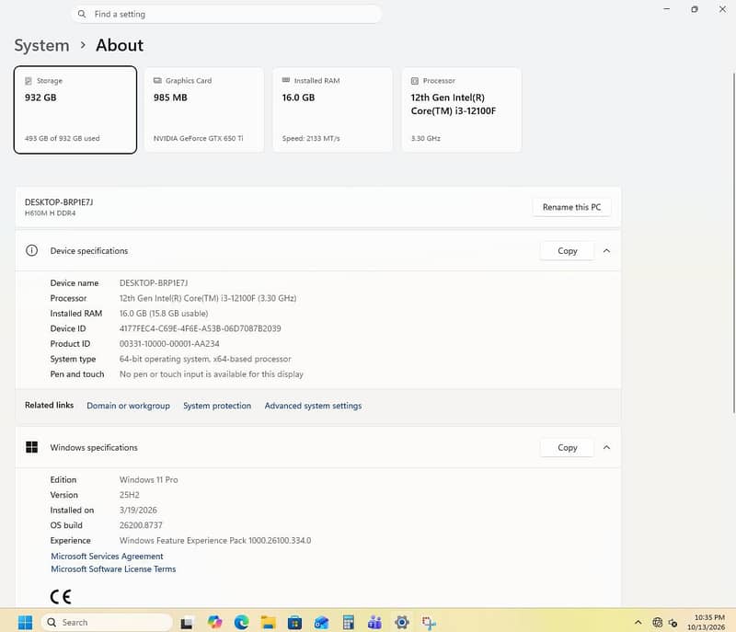736x632 pixels.
Task: Open the Windows Start menu
Action: (x=25, y=622)
